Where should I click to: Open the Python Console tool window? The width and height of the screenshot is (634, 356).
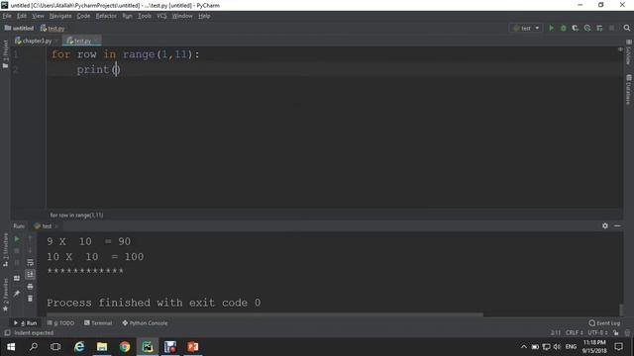click(145, 323)
